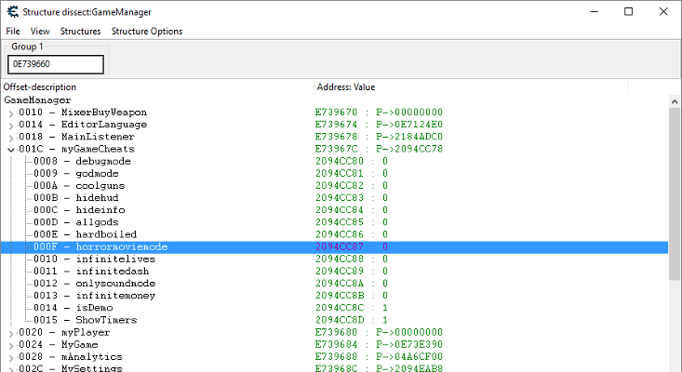The image size is (682, 372).
Task: Open the File menu
Action: click(x=13, y=31)
